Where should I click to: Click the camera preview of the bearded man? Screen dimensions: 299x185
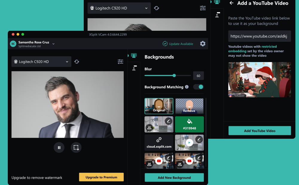pos(68,104)
